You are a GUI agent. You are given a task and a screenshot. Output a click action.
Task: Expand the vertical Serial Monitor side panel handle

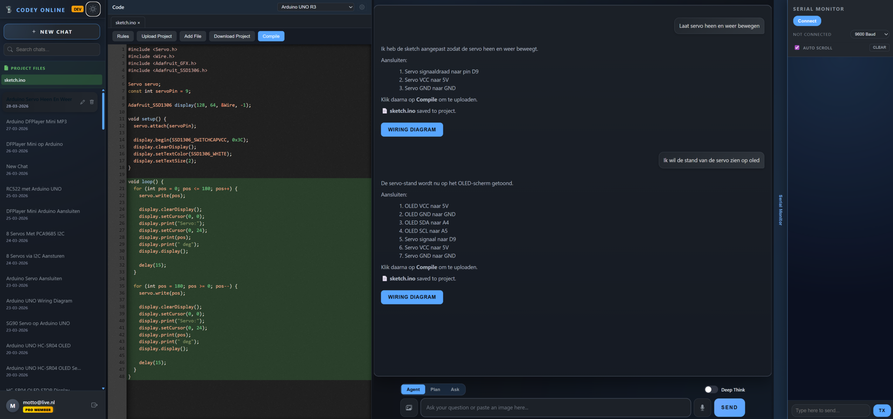point(781,210)
